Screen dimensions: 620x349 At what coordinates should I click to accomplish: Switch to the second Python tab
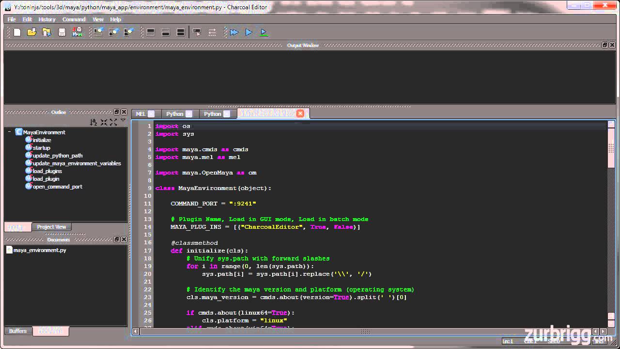pos(212,114)
